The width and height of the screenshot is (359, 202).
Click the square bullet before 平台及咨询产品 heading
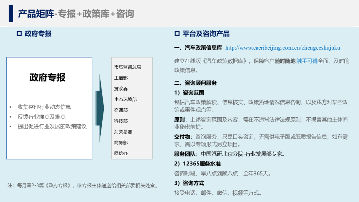[177, 34]
